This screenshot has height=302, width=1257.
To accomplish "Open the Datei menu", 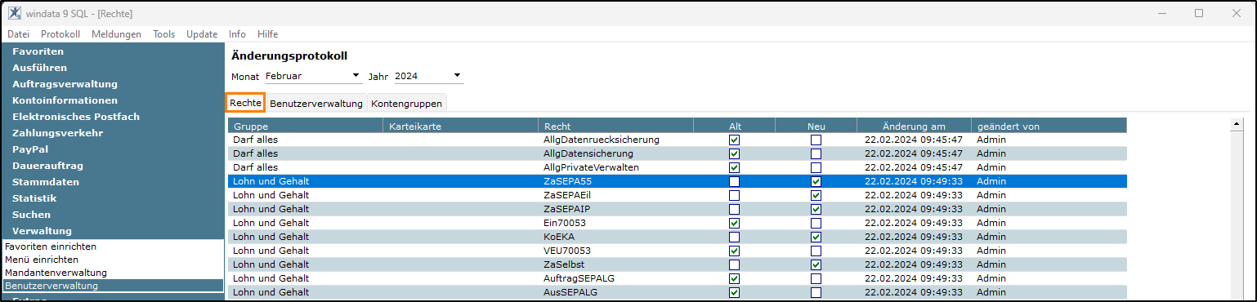I will pyautogui.click(x=18, y=34).
